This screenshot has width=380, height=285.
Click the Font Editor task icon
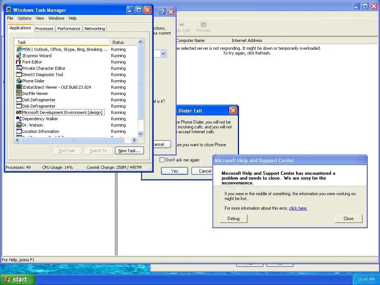click(19, 62)
